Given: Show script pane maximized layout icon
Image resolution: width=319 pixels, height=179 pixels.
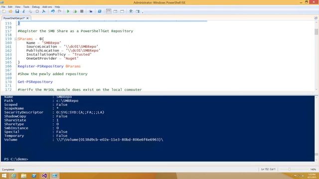Looking at the screenshot, I should point(122,11).
